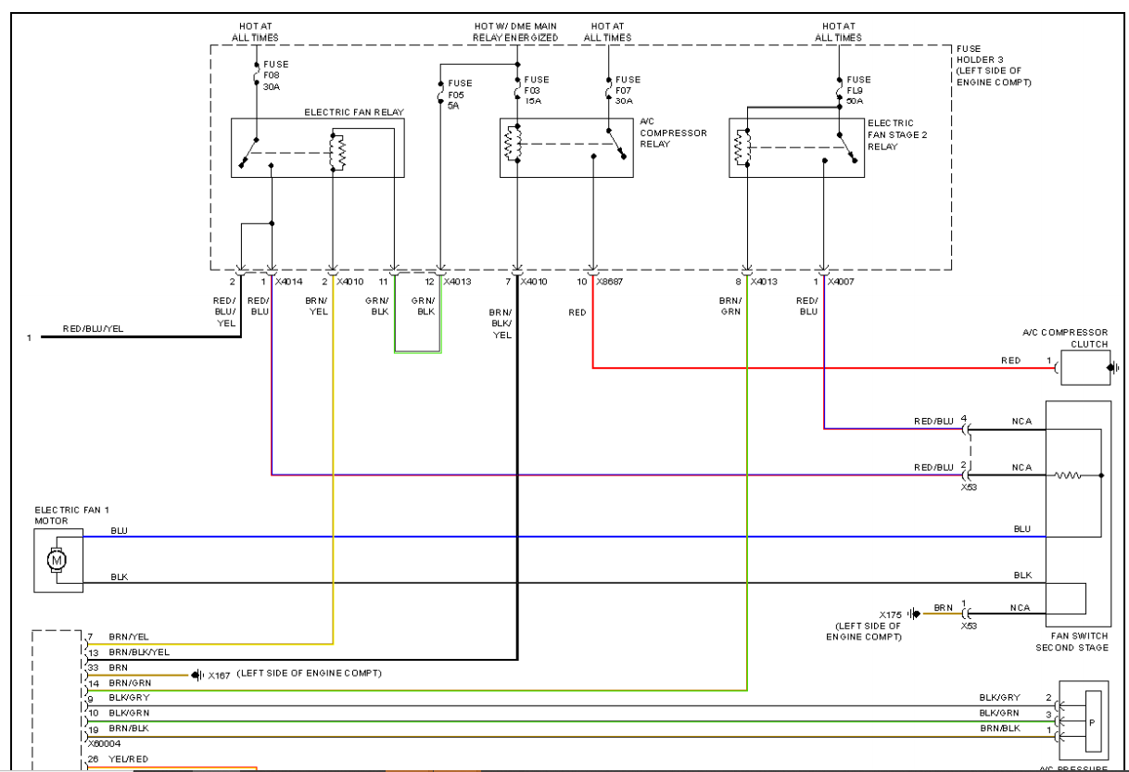Viewport: 1129px width, 772px height.
Task: Click the Electric Fan 1 Motor symbol
Action: coord(57,560)
